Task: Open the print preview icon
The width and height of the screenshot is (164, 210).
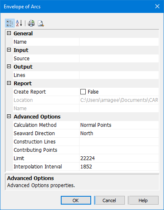Action: click(x=41, y=23)
